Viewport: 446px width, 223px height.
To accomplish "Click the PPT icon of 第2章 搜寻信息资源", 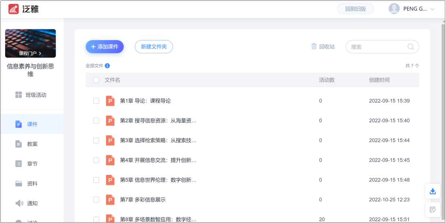I will [110, 120].
